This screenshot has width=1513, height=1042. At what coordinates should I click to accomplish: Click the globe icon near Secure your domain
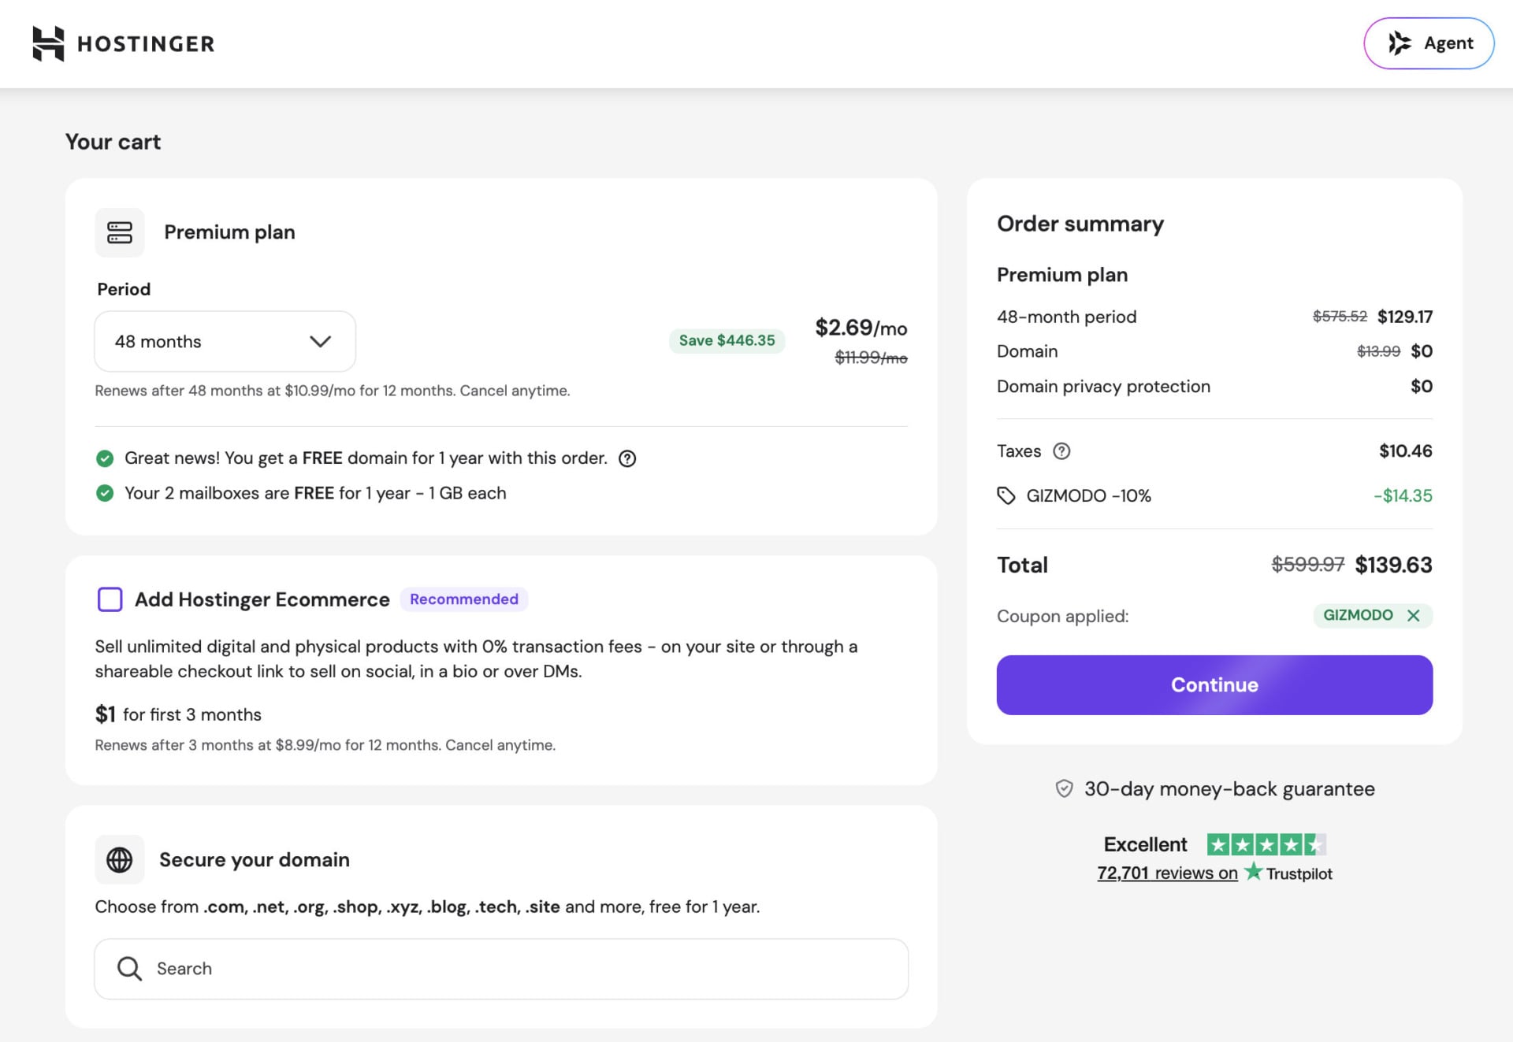pos(120,859)
